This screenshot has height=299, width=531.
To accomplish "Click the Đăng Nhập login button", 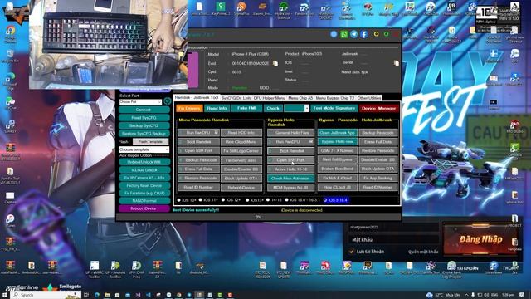I will (x=480, y=239).
